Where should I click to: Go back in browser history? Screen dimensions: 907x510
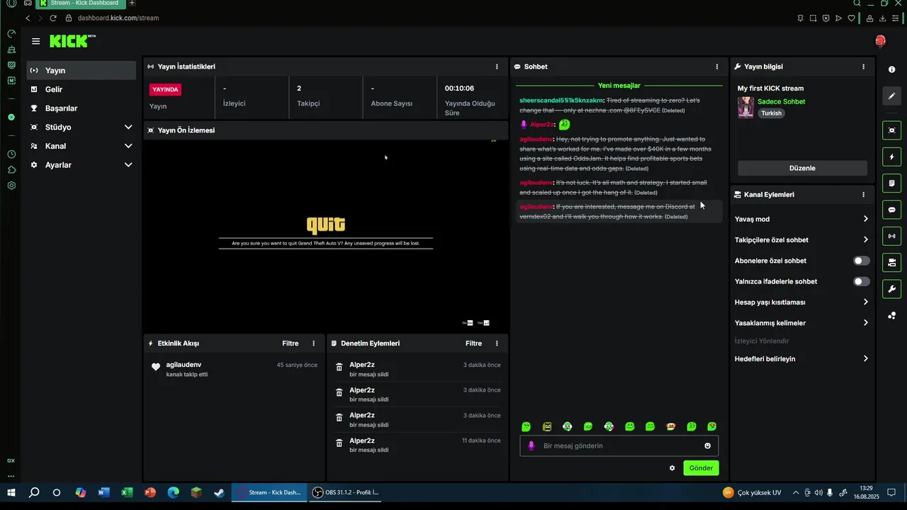pyautogui.click(x=28, y=18)
